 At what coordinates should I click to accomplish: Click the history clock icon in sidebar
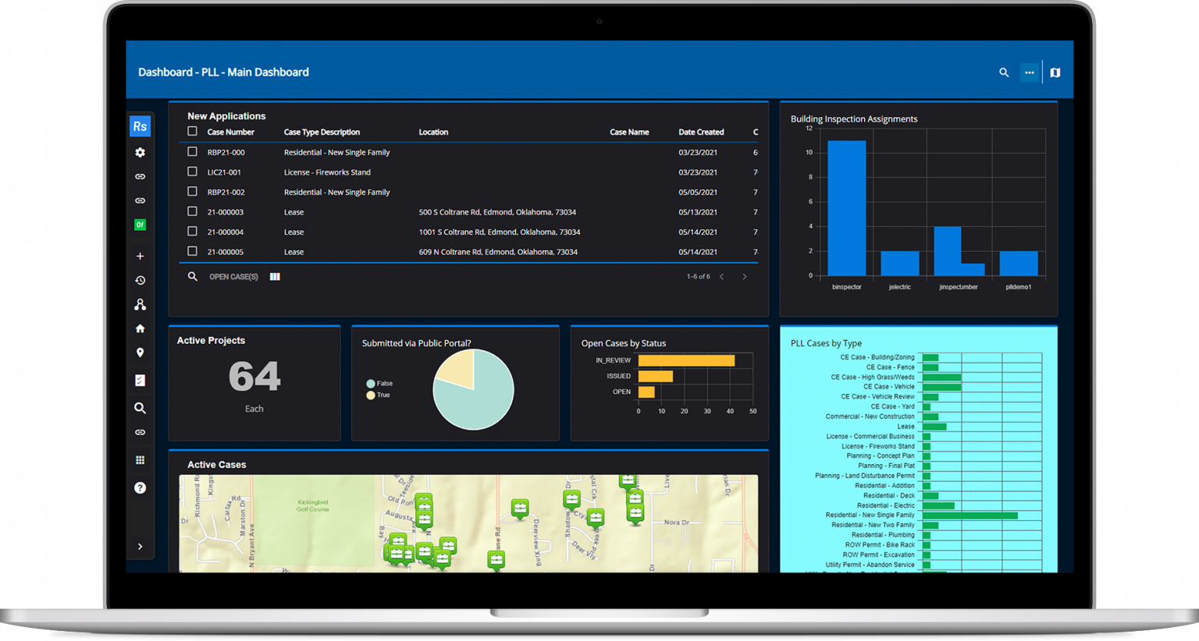tap(140, 280)
